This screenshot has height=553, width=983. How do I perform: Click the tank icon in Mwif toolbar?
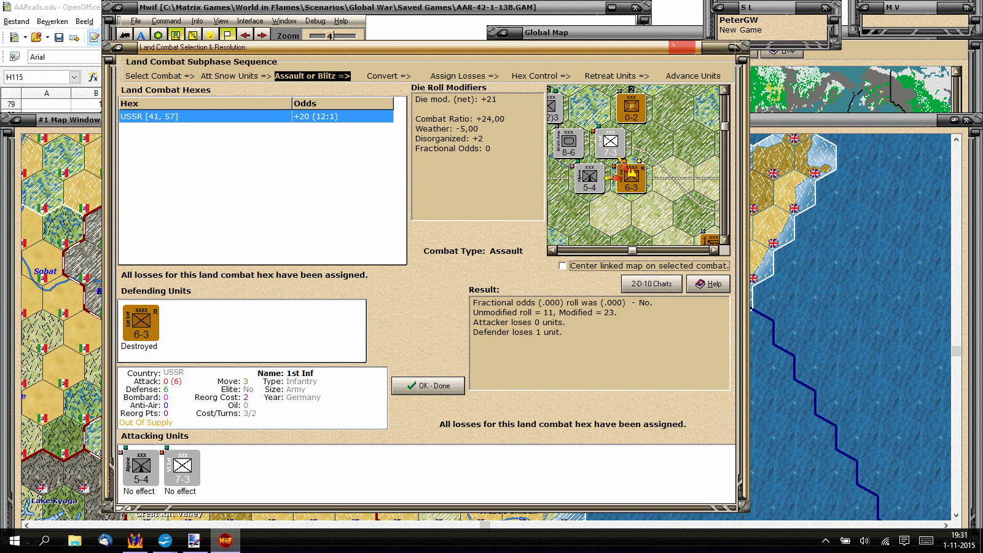125,36
